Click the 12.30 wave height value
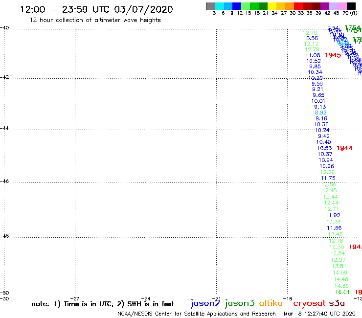 point(337,247)
